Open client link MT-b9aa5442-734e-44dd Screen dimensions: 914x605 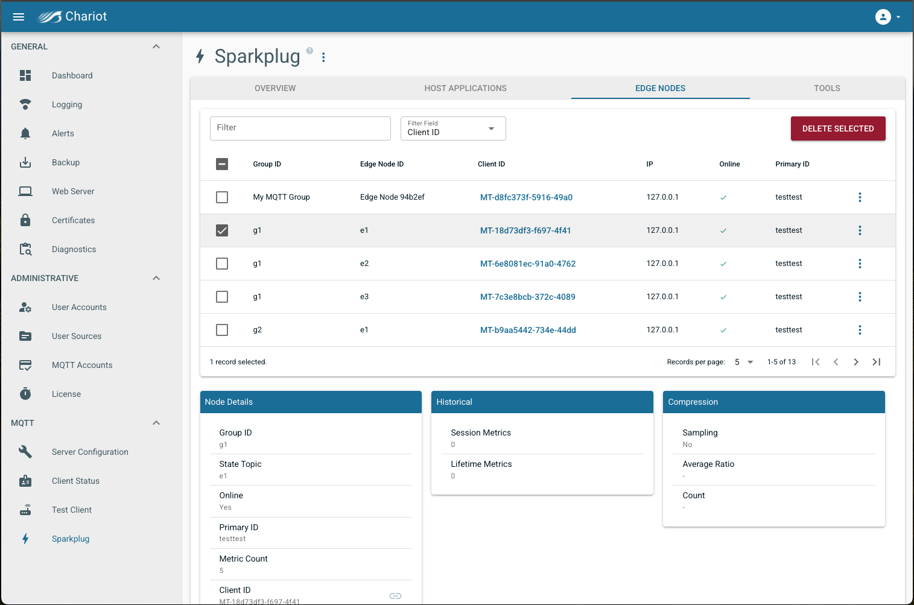[x=528, y=330]
